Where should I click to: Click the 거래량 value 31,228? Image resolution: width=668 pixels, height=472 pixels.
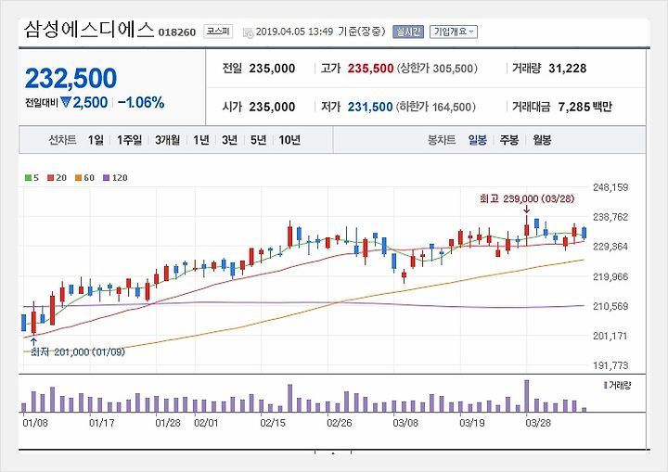568,69
